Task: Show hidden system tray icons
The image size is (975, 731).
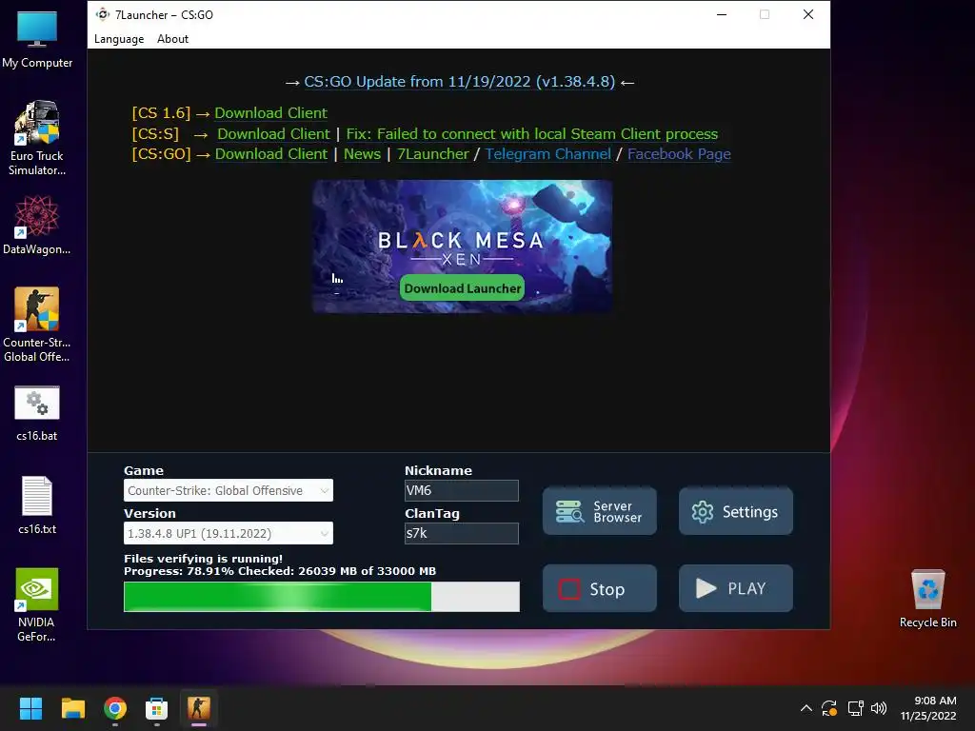Action: pyautogui.click(x=806, y=708)
